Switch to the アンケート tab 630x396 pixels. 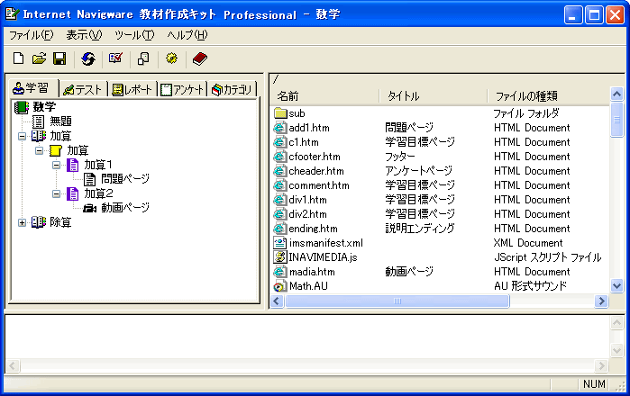[x=182, y=89]
